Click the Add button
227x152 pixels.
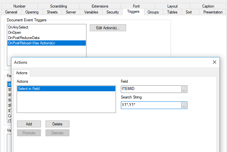point(29,124)
